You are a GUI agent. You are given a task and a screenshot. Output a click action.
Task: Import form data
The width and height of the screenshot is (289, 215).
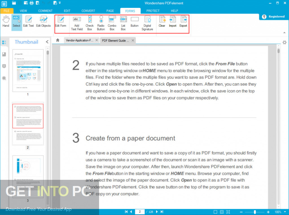(x=173, y=21)
